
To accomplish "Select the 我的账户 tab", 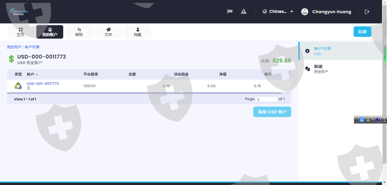I will [x=50, y=32].
